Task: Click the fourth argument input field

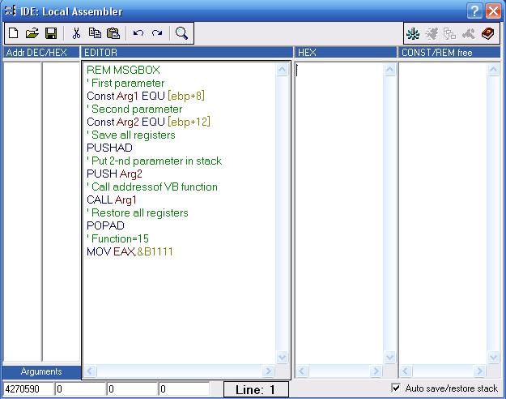Action: click(184, 388)
